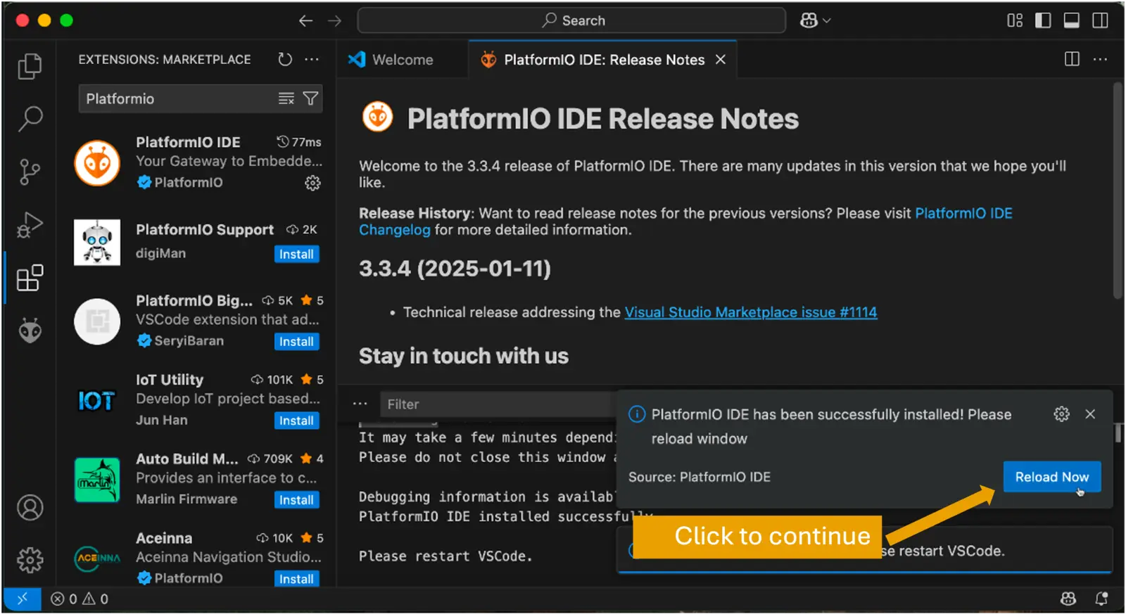
Task: Open the Copilot menu in the title bar
Action: click(816, 21)
